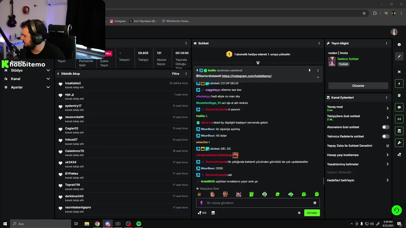Open Hedefleri belirleyin chevron
Viewport: 406px width, 228px height.
388,180
